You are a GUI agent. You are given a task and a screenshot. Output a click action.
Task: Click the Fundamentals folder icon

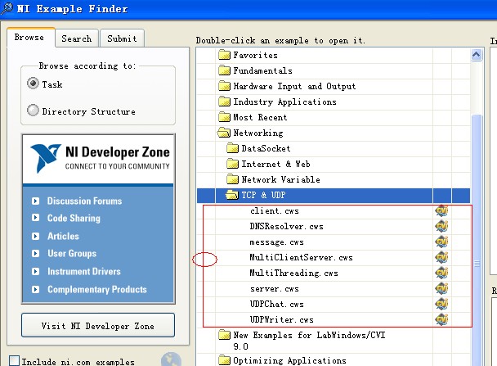tap(225, 70)
